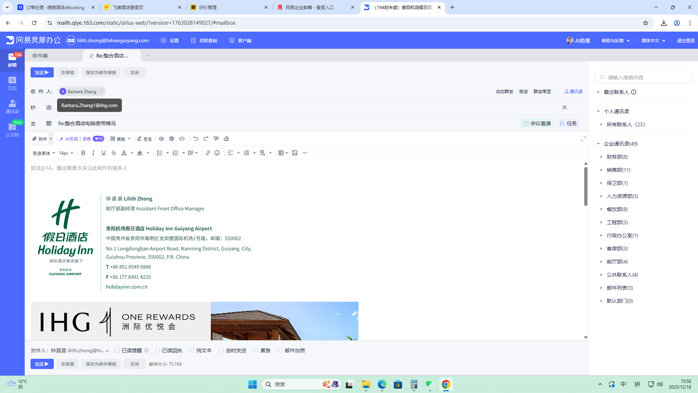Click the top 发送 send button

point(42,72)
